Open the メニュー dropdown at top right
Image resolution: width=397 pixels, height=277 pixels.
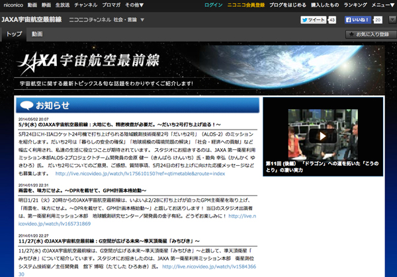tap(382, 5)
